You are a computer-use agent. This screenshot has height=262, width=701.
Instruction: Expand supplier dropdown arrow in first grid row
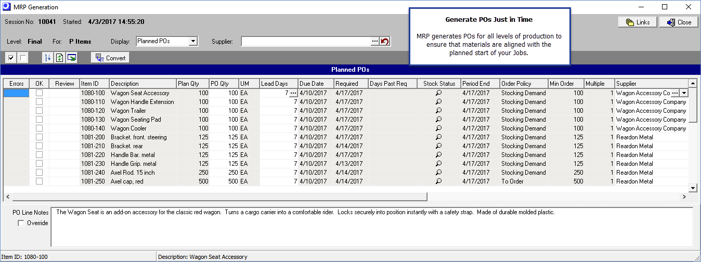point(684,93)
